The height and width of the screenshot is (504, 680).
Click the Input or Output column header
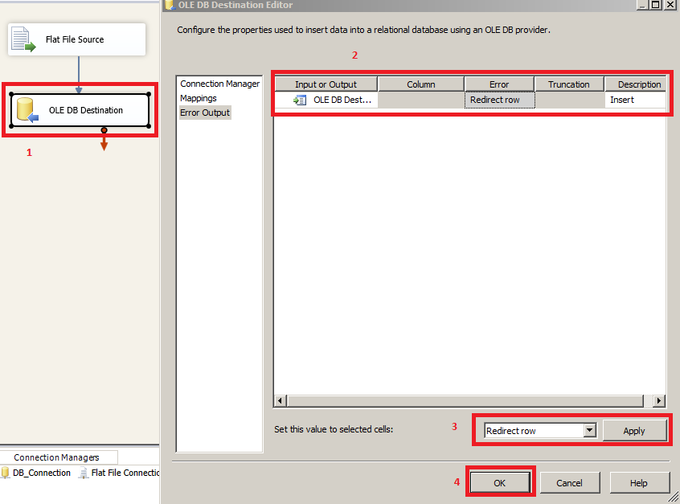tap(325, 83)
